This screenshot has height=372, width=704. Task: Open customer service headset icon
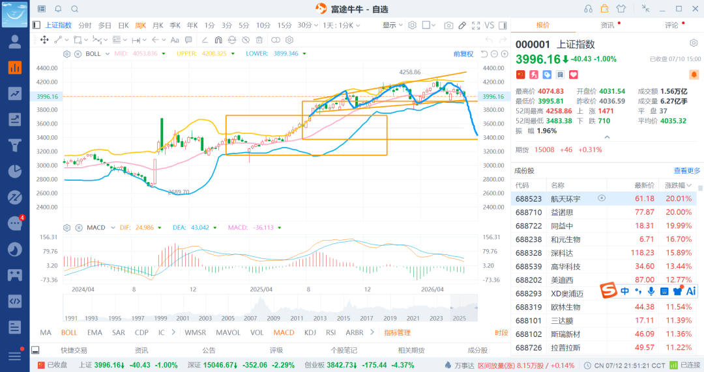(x=588, y=9)
